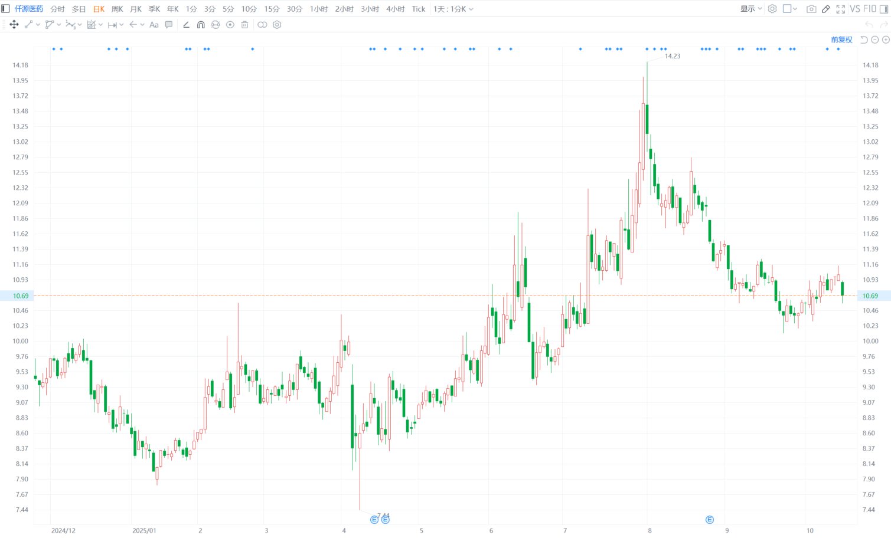Viewport: 891px width, 538px height.
Task: Switch to the 多日 tab
Action: point(79,9)
